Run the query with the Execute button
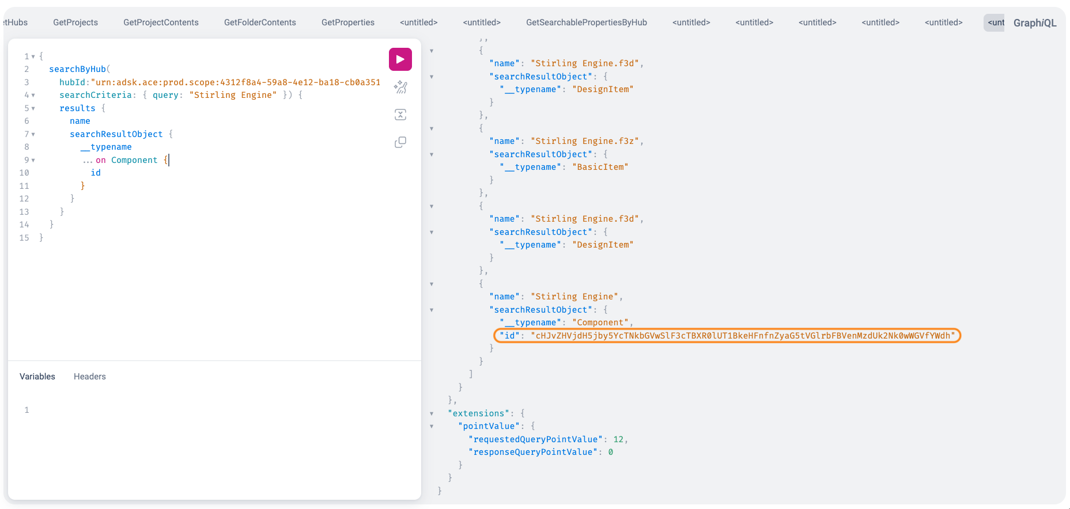This screenshot has width=1070, height=509. (x=400, y=59)
